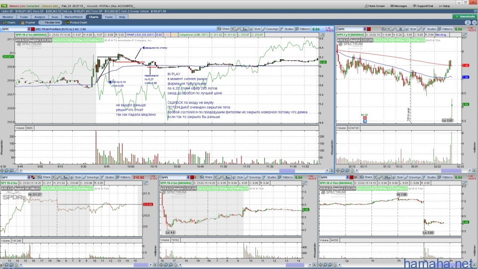Screen dimensions: 478x269
Task: Click Share in main 1m chart toolbar
Action: point(224,29)
